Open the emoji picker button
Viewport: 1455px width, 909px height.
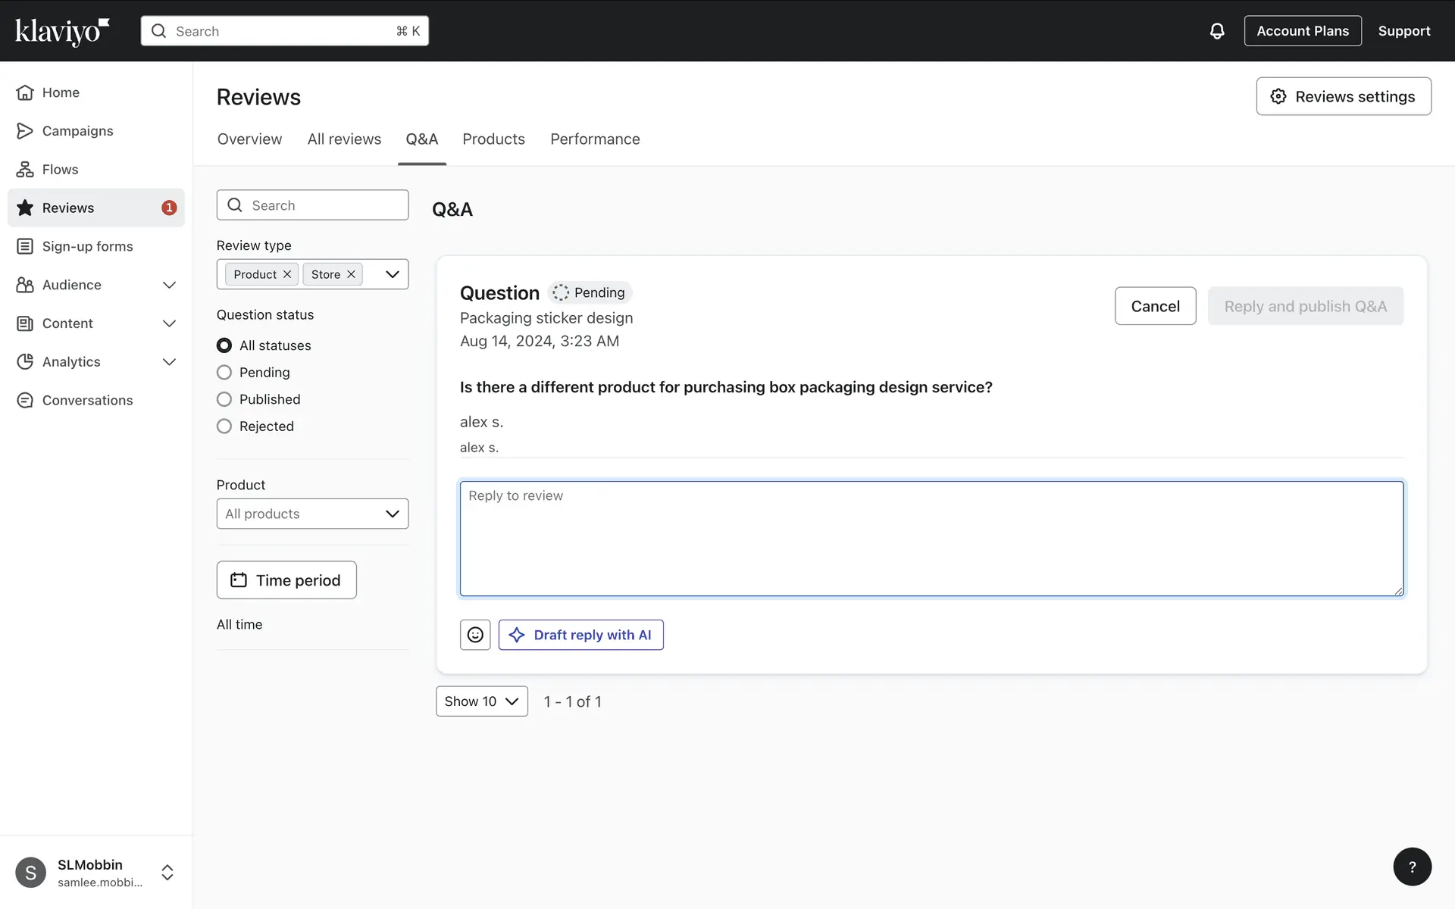475,635
